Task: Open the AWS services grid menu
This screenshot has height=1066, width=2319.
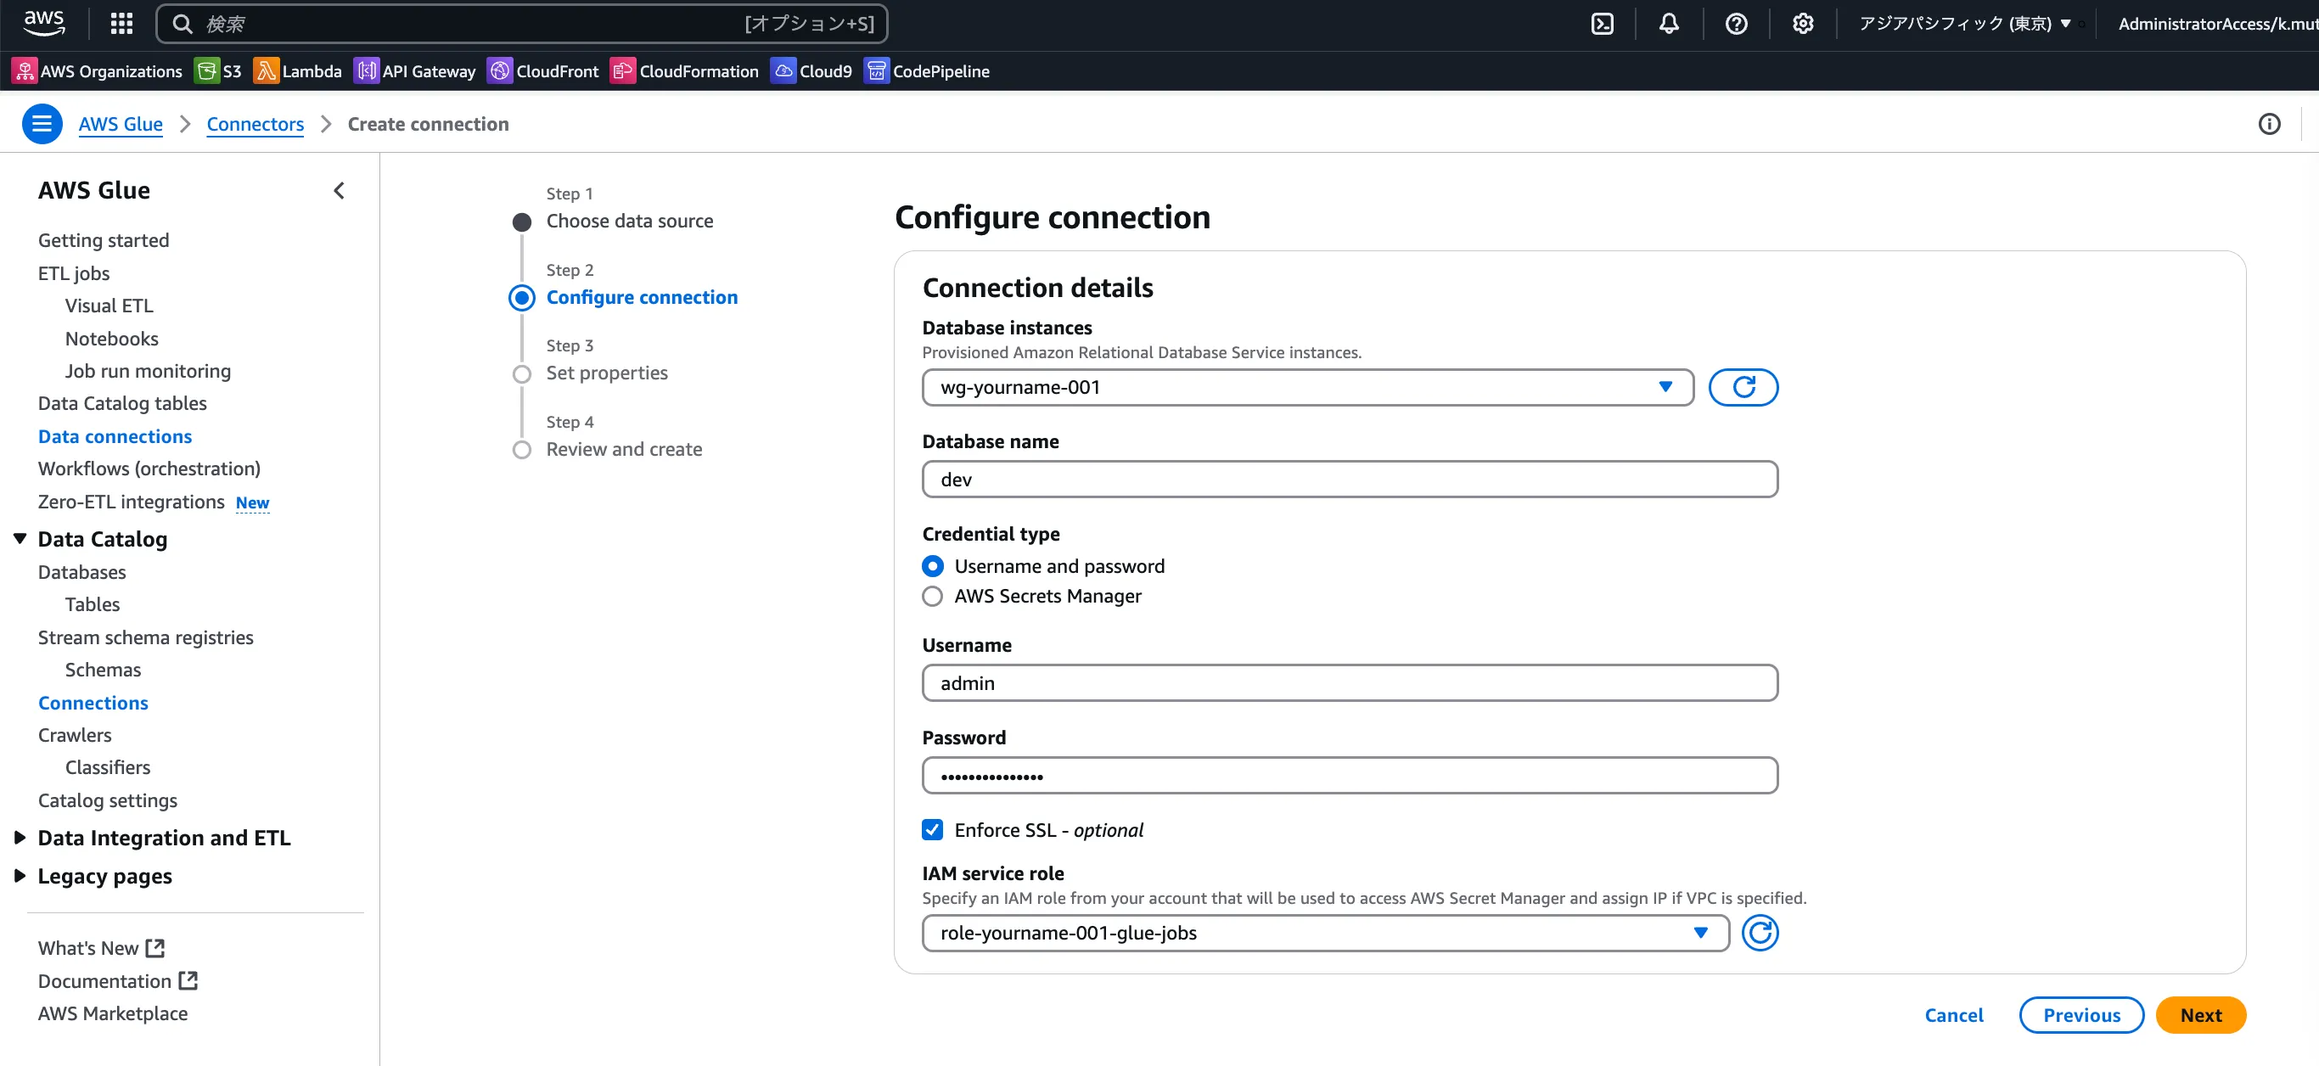Action: click(121, 25)
